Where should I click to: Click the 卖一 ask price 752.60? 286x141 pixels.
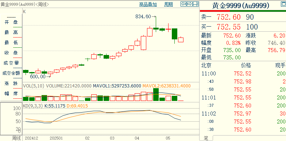pos(229,17)
